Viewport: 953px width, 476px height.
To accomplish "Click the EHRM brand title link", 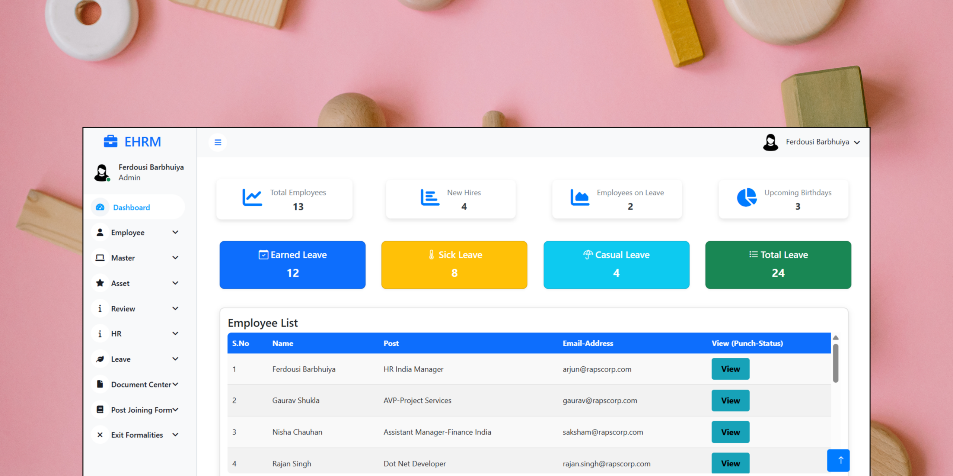I will tap(143, 142).
